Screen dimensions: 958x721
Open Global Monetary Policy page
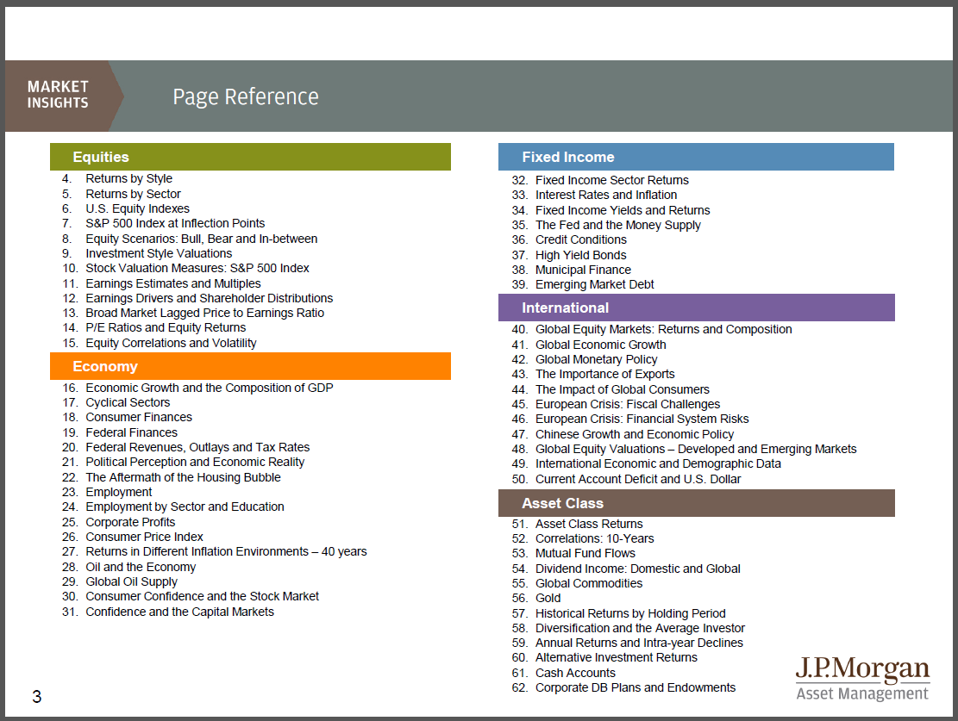(596, 359)
